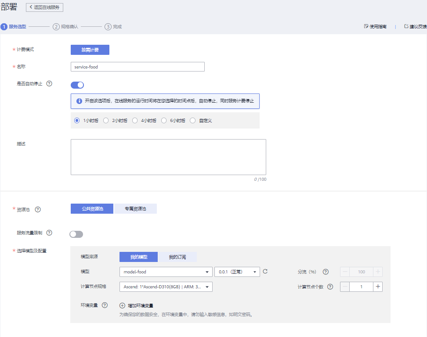Disable the 是否自动停止 auto-stop switch
The image size is (427, 337).
(x=77, y=85)
